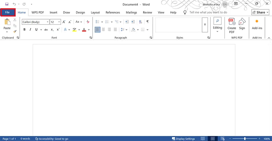Switch to Web Layout view
272x141 pixels.
pyautogui.click(x=222, y=139)
